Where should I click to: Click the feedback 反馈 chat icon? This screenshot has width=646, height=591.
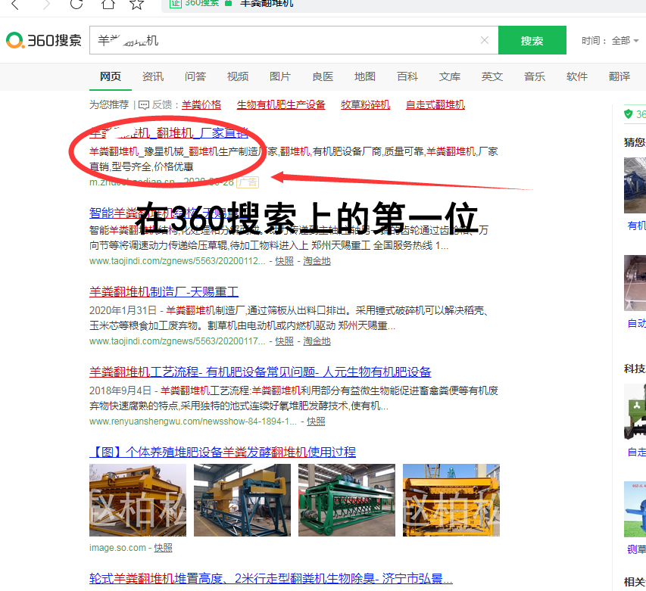pyautogui.click(x=144, y=105)
